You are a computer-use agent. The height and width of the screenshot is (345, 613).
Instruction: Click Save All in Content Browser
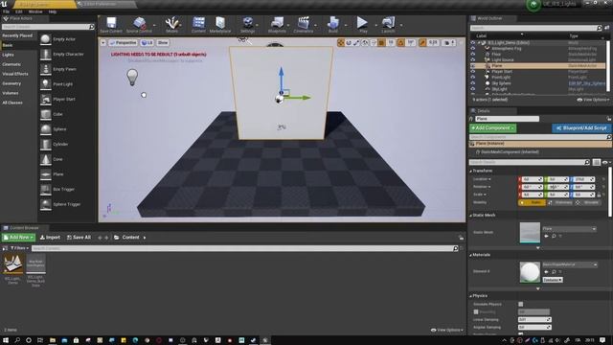(x=79, y=238)
